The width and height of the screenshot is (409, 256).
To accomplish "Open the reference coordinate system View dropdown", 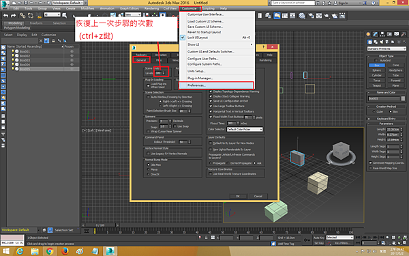I will [x=133, y=15].
